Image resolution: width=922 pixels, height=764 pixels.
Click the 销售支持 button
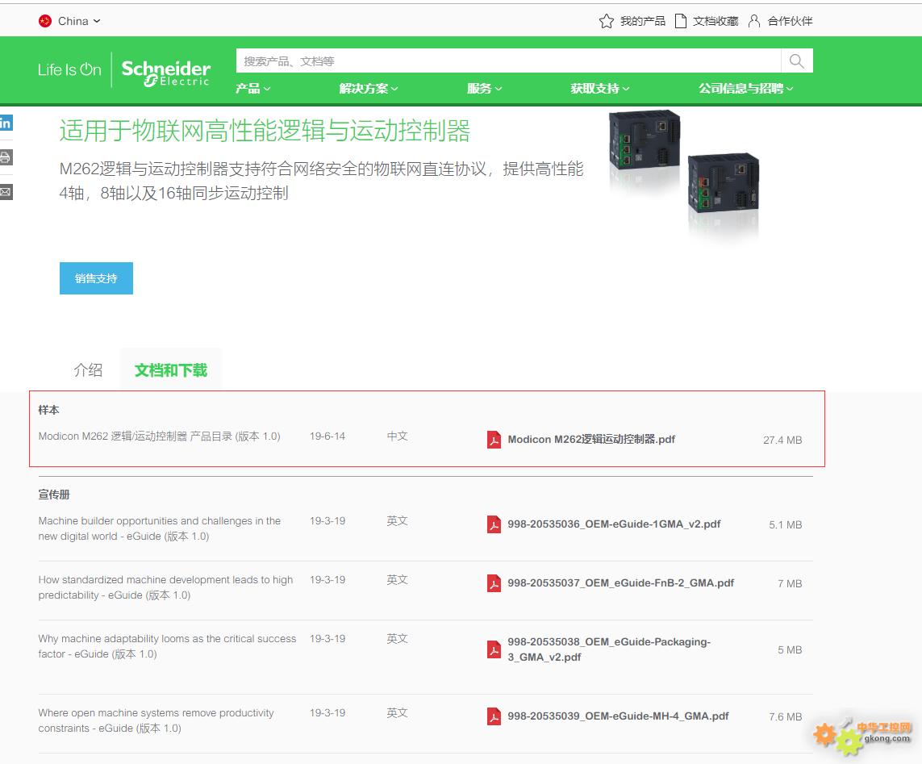tap(97, 278)
